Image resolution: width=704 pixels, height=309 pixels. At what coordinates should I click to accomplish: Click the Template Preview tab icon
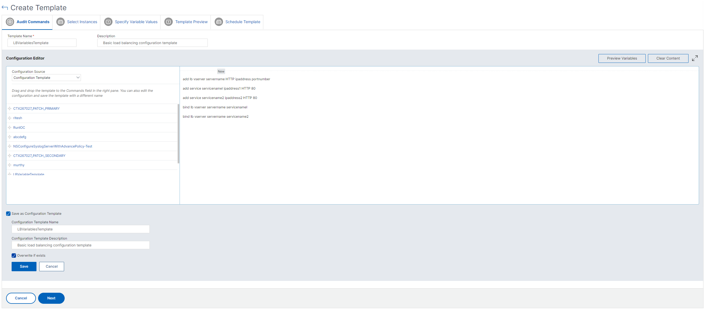tap(169, 22)
